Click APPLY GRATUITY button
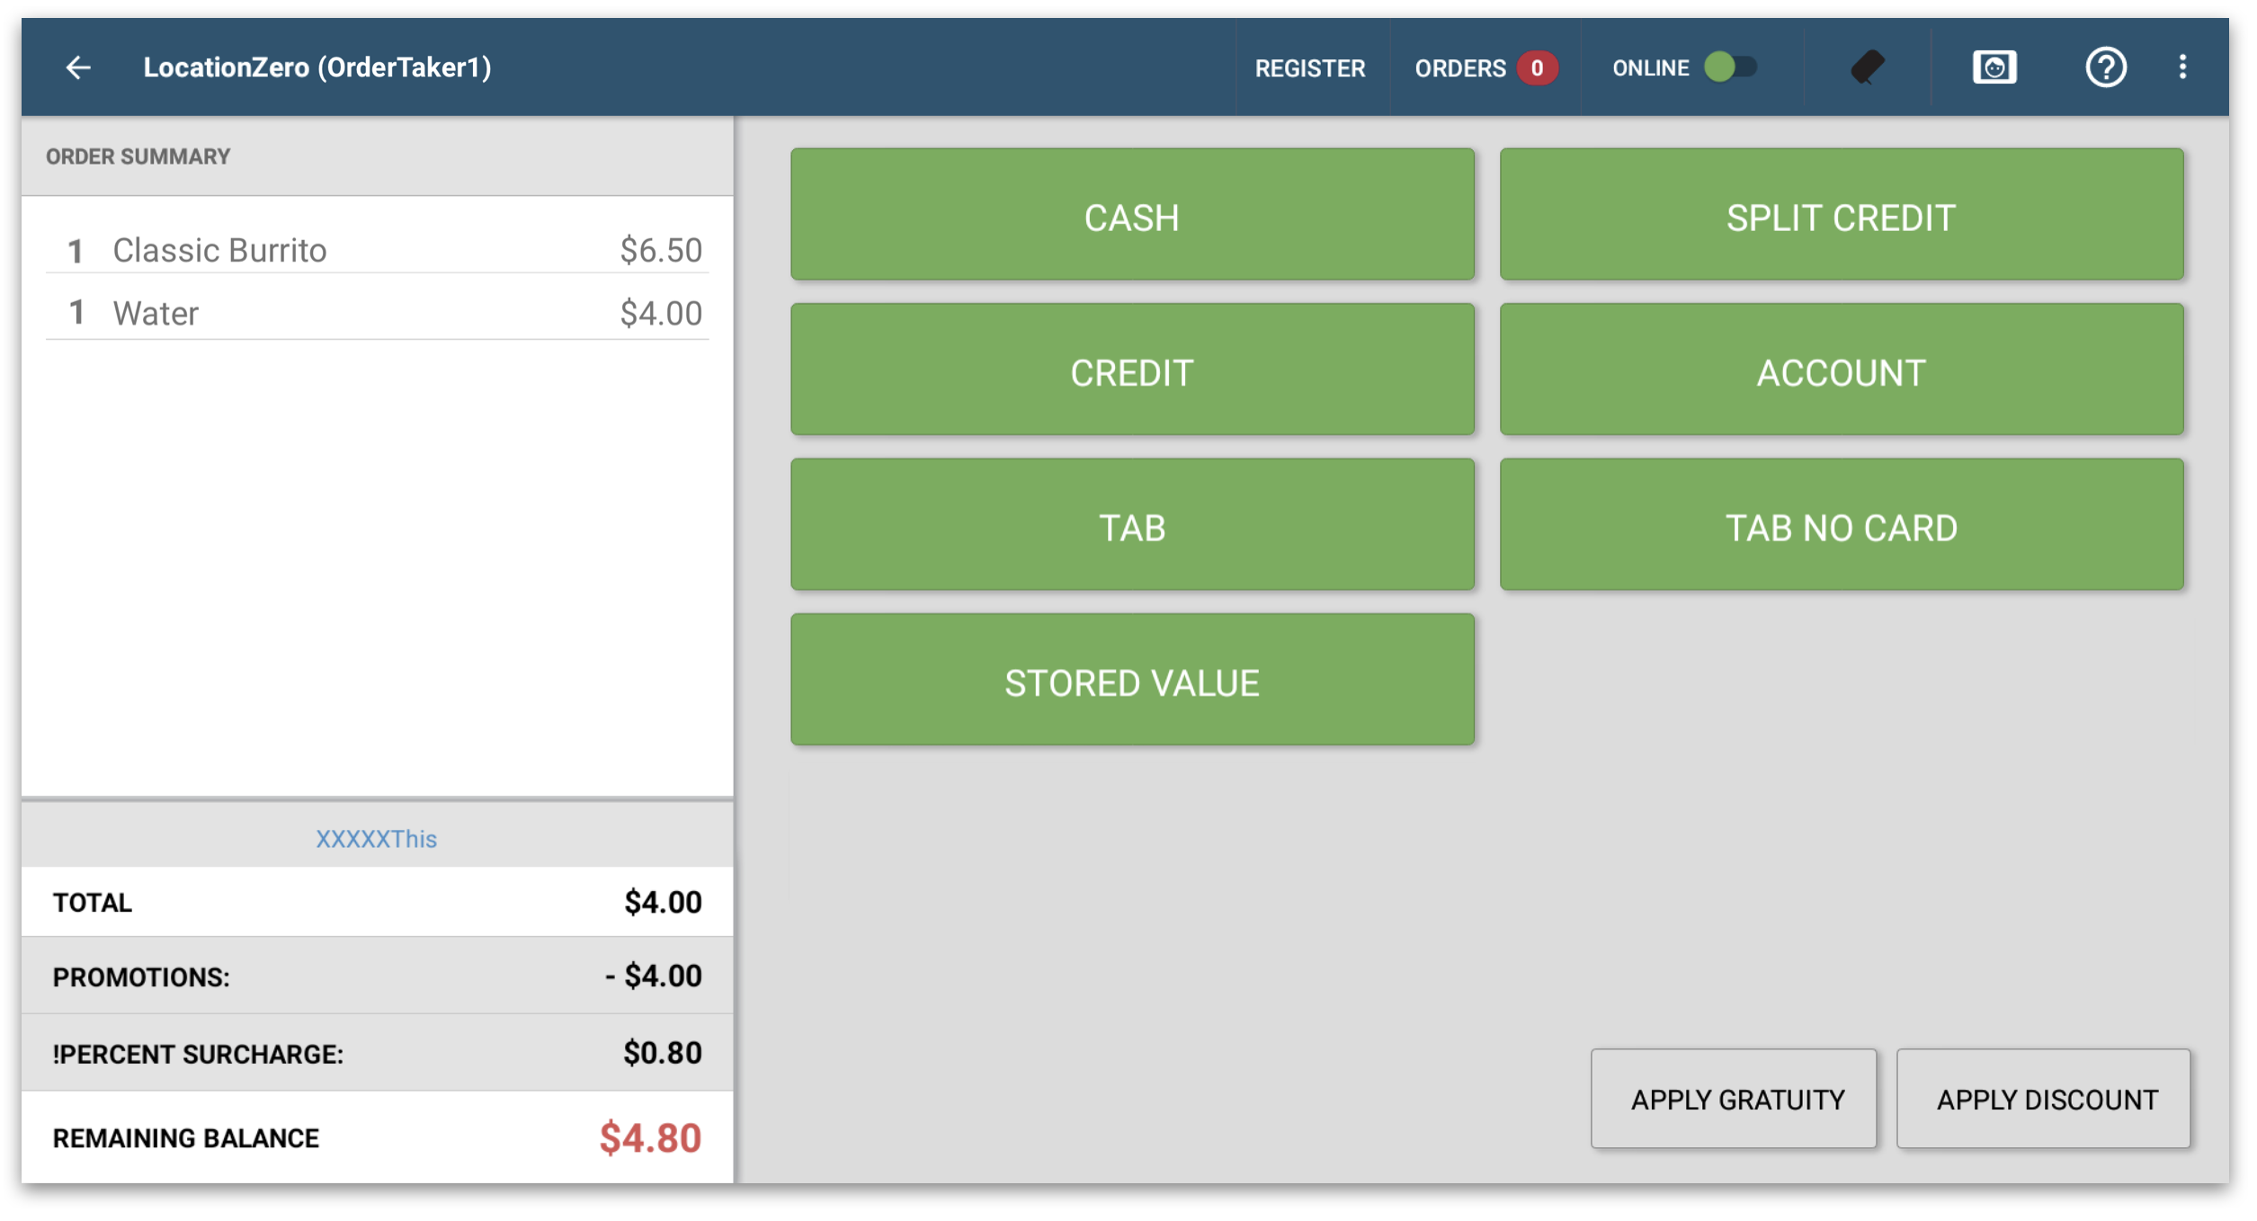Screen dimensions: 2257x1221 [x=1733, y=1100]
